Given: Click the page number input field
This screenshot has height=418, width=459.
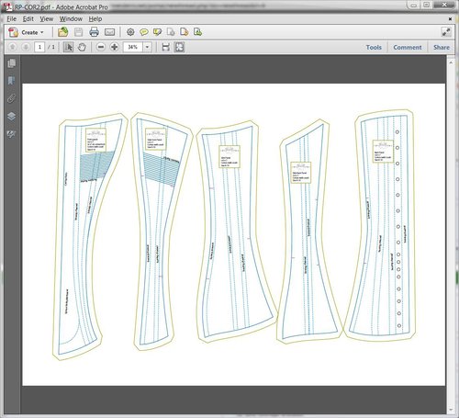Looking at the screenshot, I should click(39, 47).
